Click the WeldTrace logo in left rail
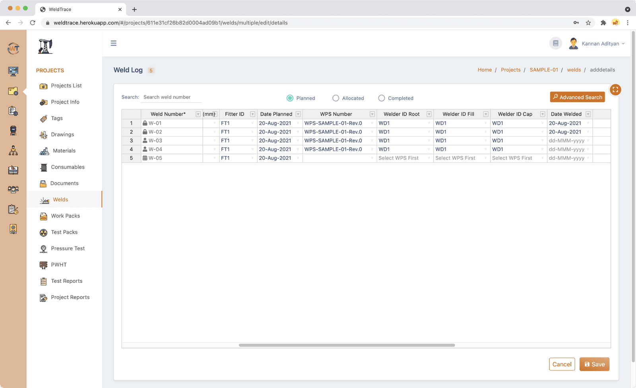Image resolution: width=636 pixels, height=388 pixels. click(x=13, y=48)
